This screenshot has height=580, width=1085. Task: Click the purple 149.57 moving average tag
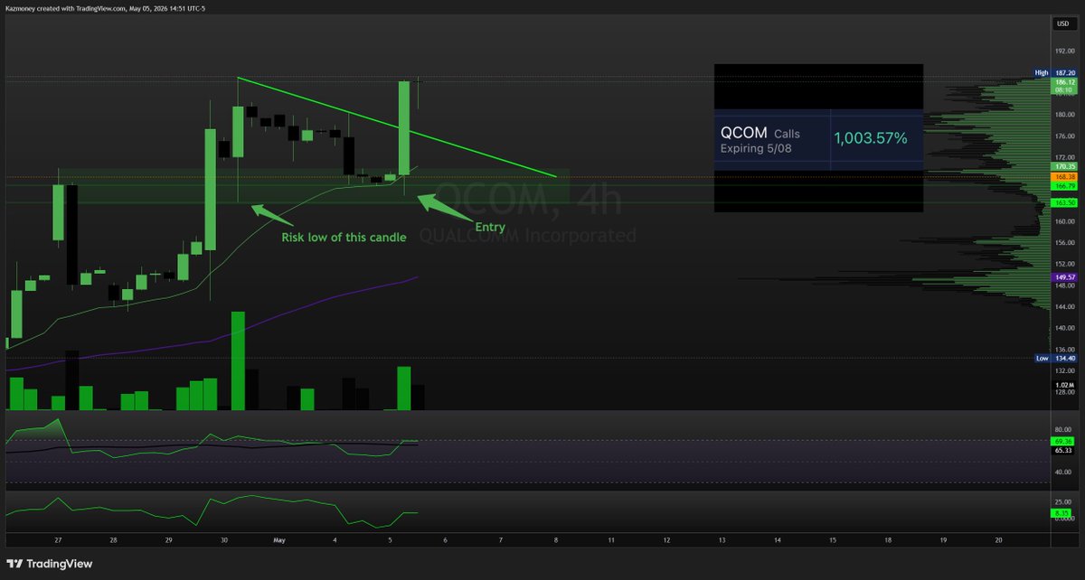click(1063, 276)
